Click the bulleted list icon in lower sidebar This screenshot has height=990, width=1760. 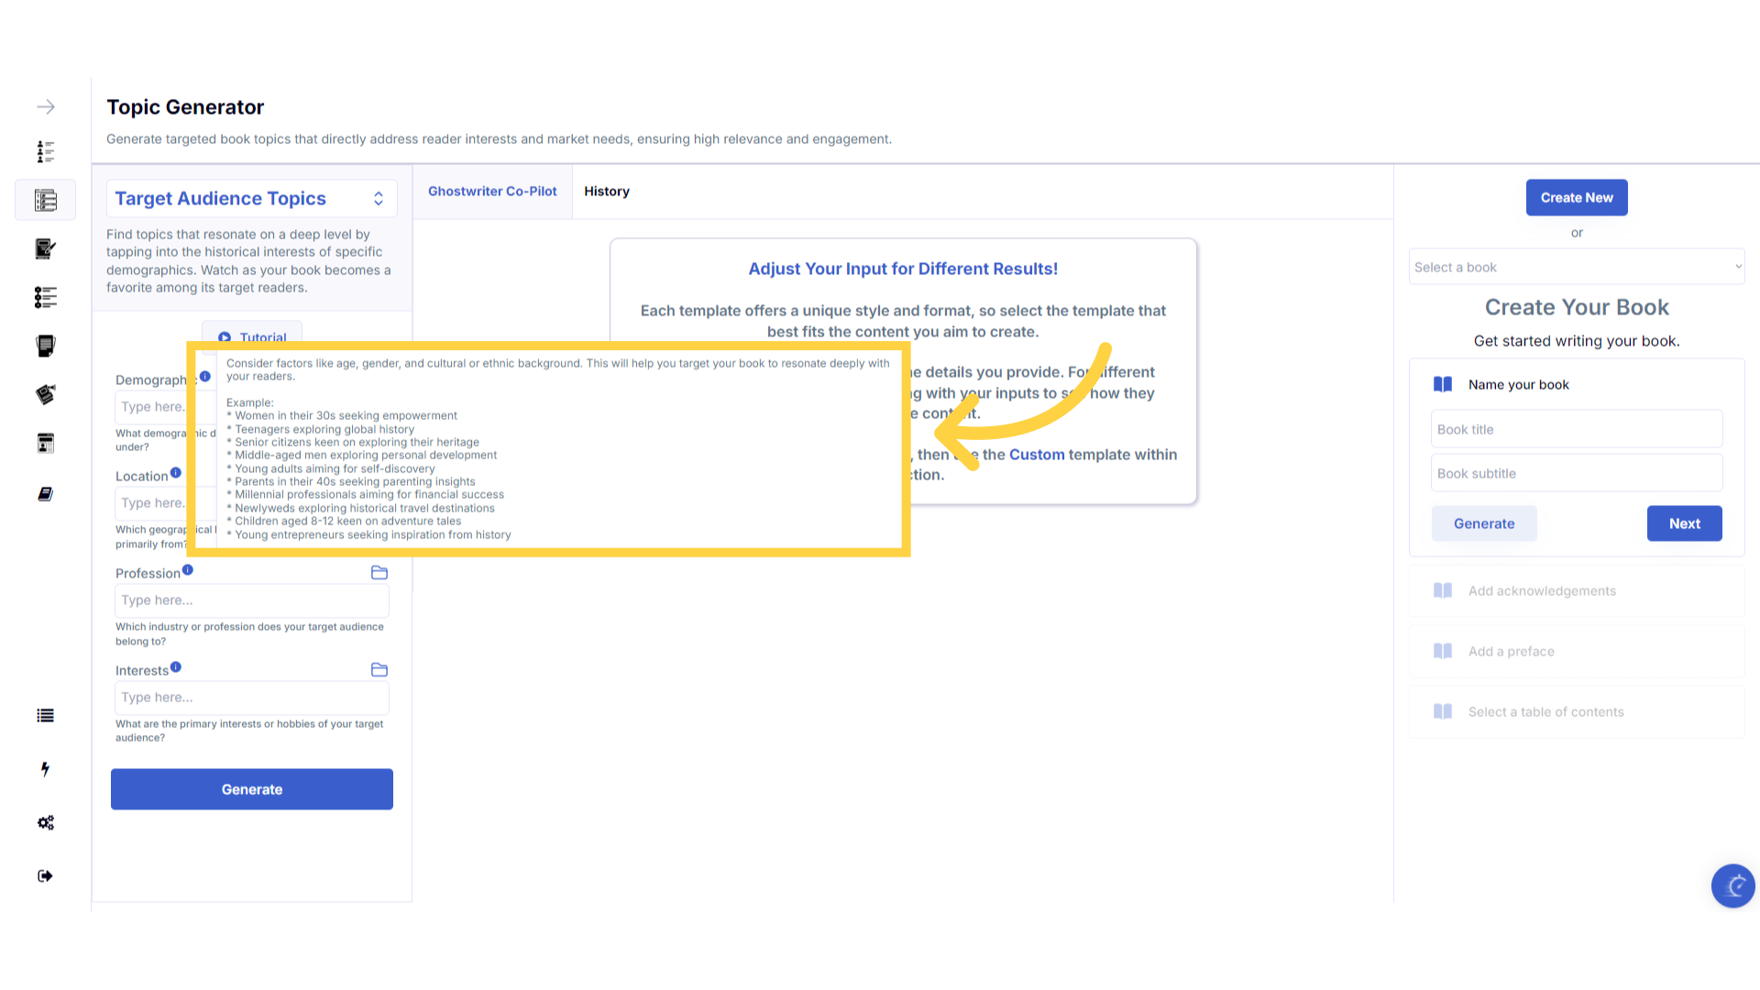point(46,716)
